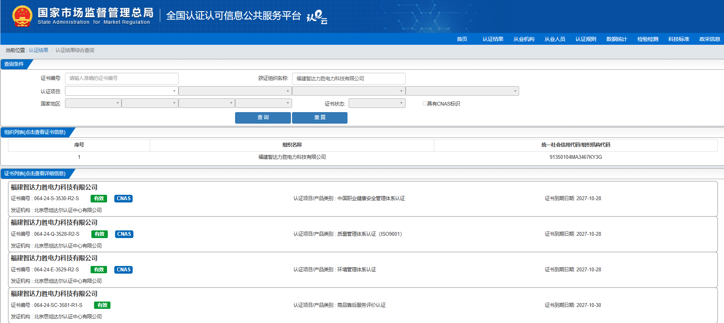Open 从业人员 navigation menu
The image size is (724, 323).
pos(555,39)
